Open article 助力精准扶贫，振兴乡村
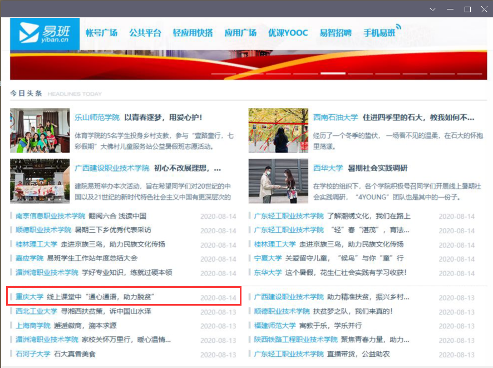 click(x=368, y=297)
